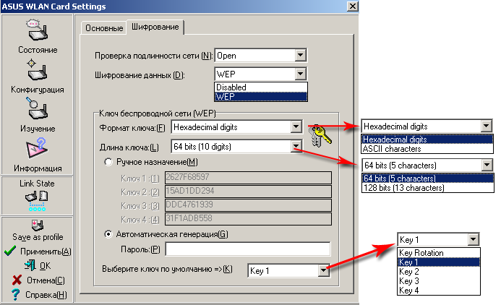Click the OK button label
501x305 pixels.
click(x=45, y=266)
